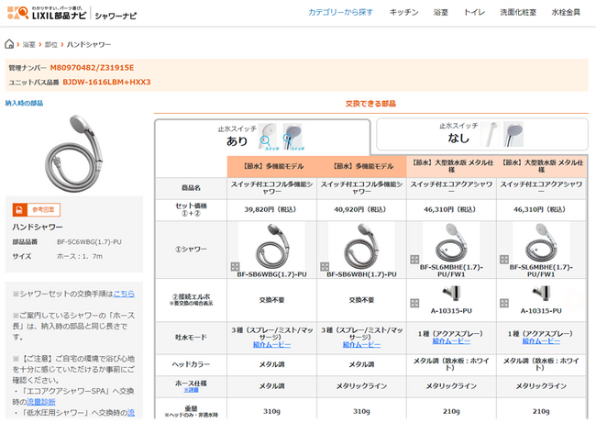Enlarge the BF-SB6WBG(1.7)-PU shower image icon
Screen dimensions: 596x423
coord(235,266)
